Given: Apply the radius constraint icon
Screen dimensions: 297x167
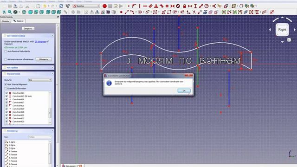Looking at the screenshot, I should (207, 6).
